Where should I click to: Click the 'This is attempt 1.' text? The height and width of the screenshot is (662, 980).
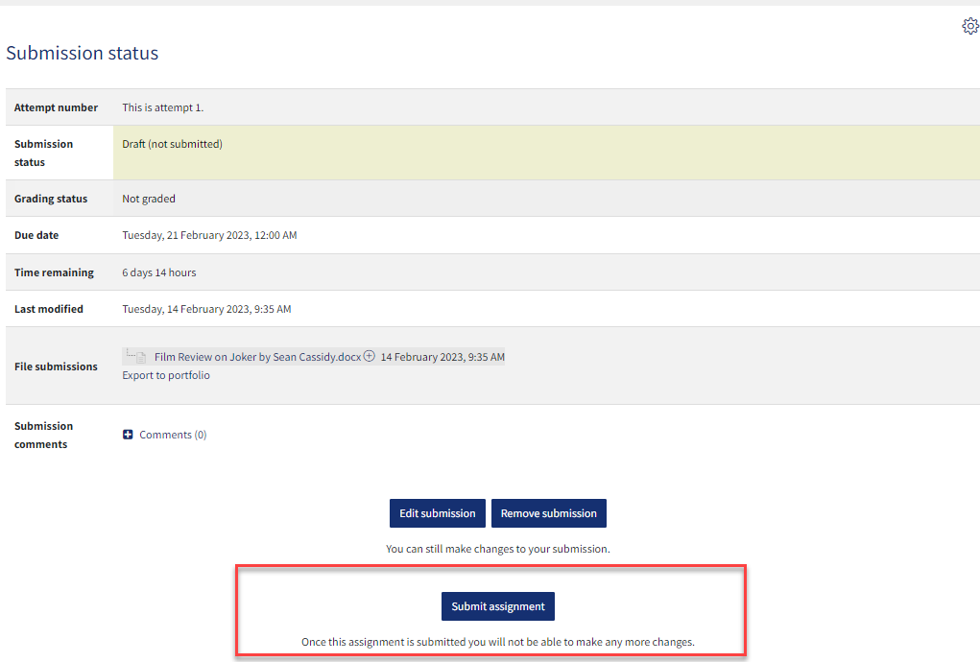163,107
